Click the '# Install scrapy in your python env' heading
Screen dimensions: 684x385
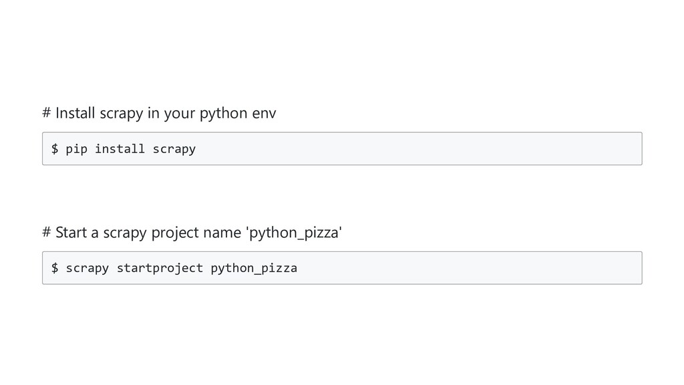click(159, 113)
